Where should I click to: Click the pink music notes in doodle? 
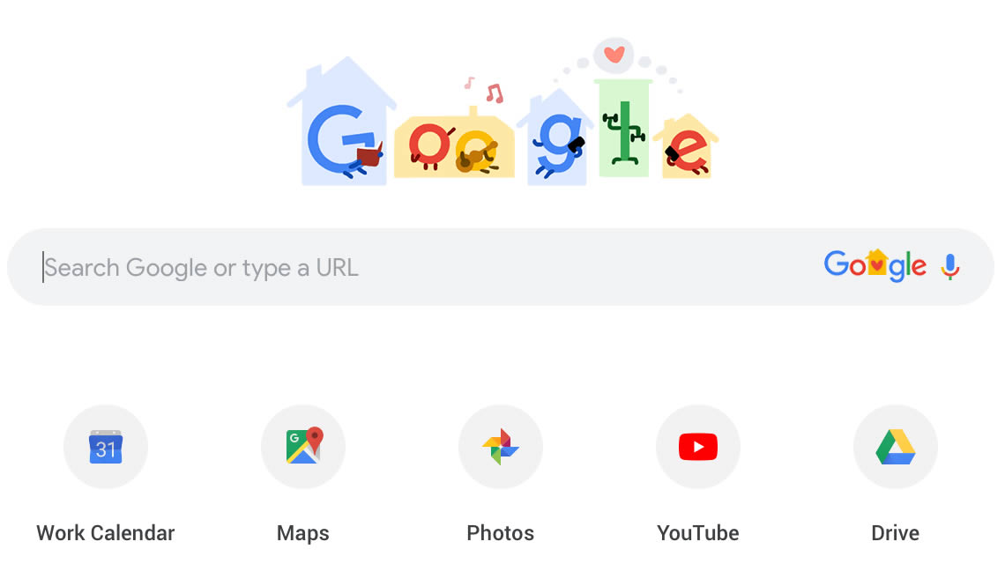click(485, 91)
